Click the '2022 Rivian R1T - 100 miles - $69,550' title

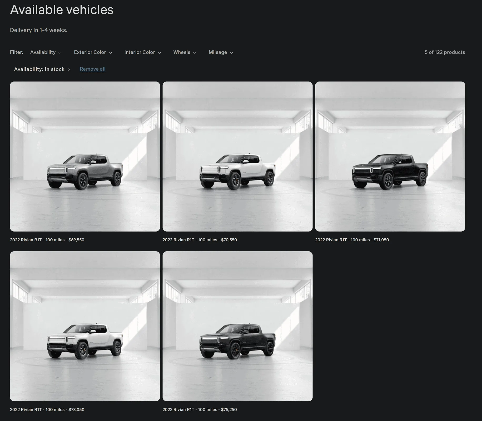pyautogui.click(x=47, y=240)
